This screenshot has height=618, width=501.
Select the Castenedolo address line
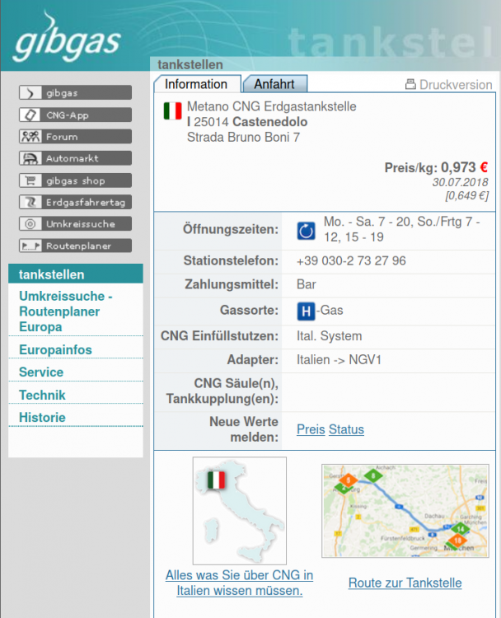247,122
